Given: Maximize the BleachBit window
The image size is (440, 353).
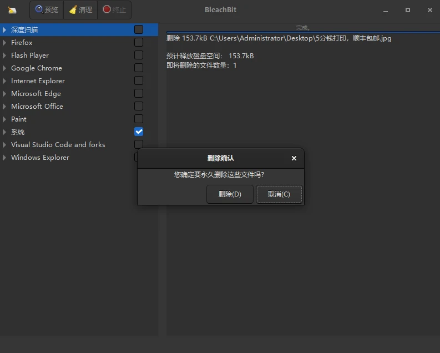Looking at the screenshot, I should [x=408, y=10].
